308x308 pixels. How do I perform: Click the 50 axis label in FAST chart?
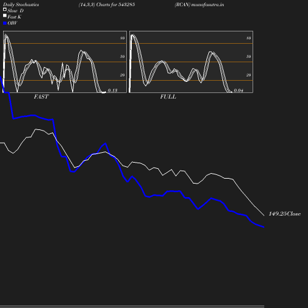pyautogui.click(x=123, y=57)
